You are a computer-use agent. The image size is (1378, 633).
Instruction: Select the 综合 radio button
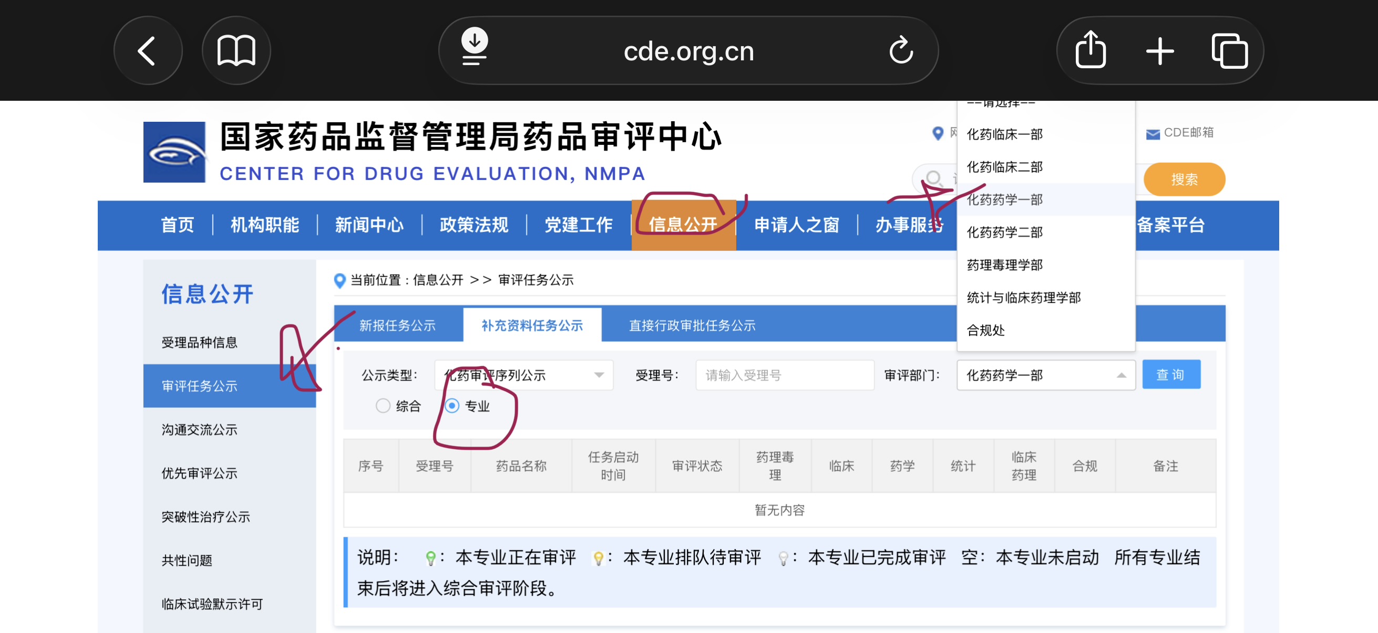point(383,406)
